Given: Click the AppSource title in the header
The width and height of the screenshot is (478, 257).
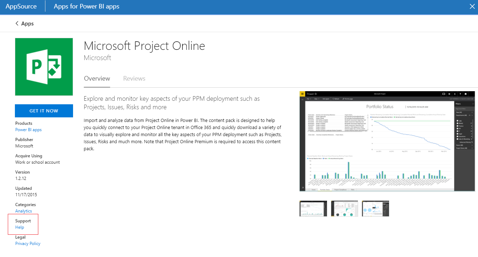Looking at the screenshot, I should [21, 6].
